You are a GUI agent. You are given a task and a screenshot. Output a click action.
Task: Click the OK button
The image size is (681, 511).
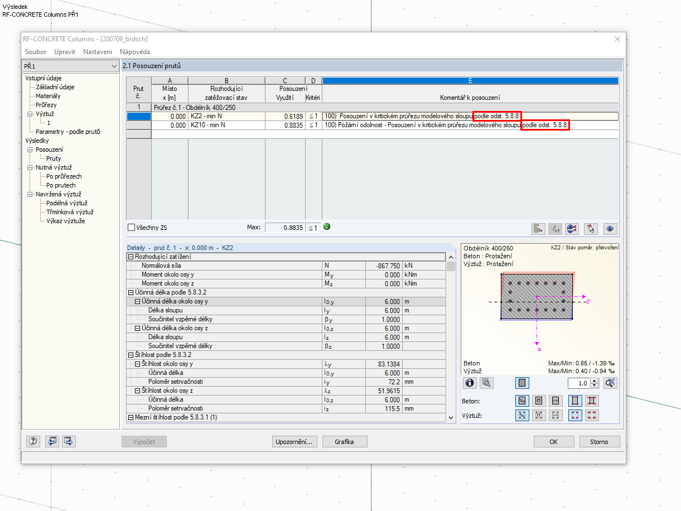tap(554, 442)
